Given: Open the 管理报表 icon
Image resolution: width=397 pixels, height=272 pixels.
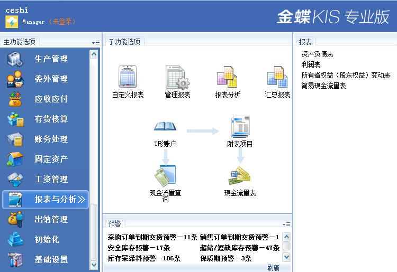Looking at the screenshot, I should [x=177, y=77].
